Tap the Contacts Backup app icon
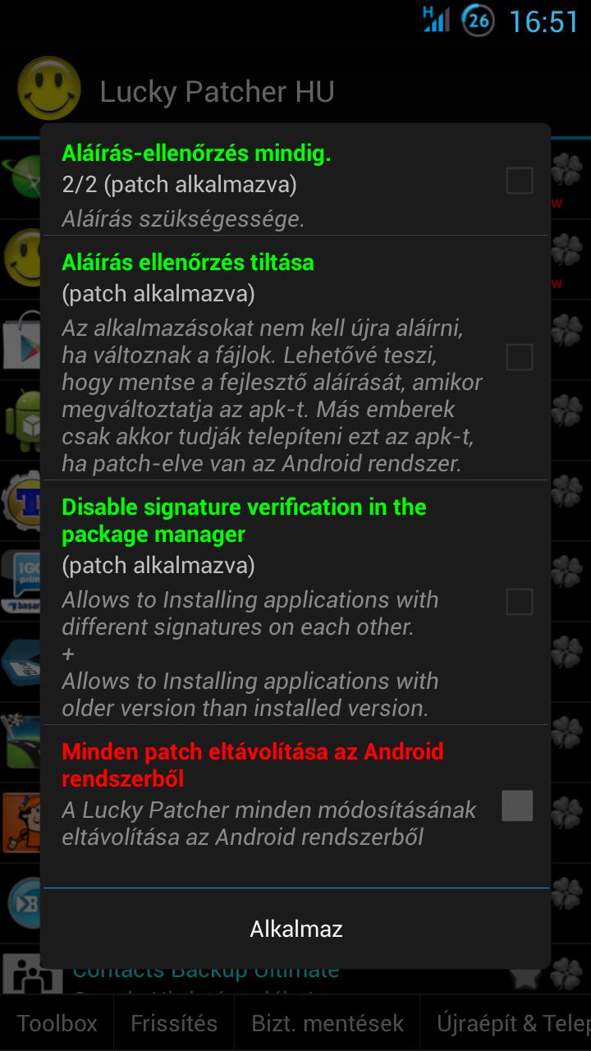This screenshot has width=591, height=1051. [x=33, y=977]
